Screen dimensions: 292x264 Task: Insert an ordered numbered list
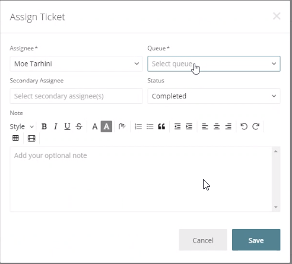click(x=138, y=126)
